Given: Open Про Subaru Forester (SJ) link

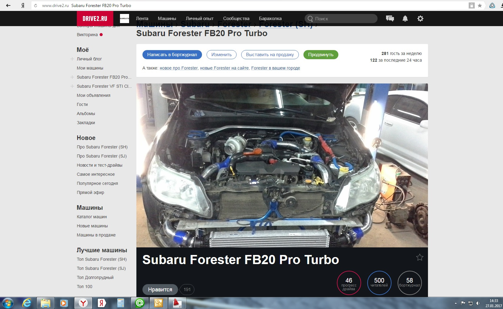Looking at the screenshot, I should [x=102, y=156].
